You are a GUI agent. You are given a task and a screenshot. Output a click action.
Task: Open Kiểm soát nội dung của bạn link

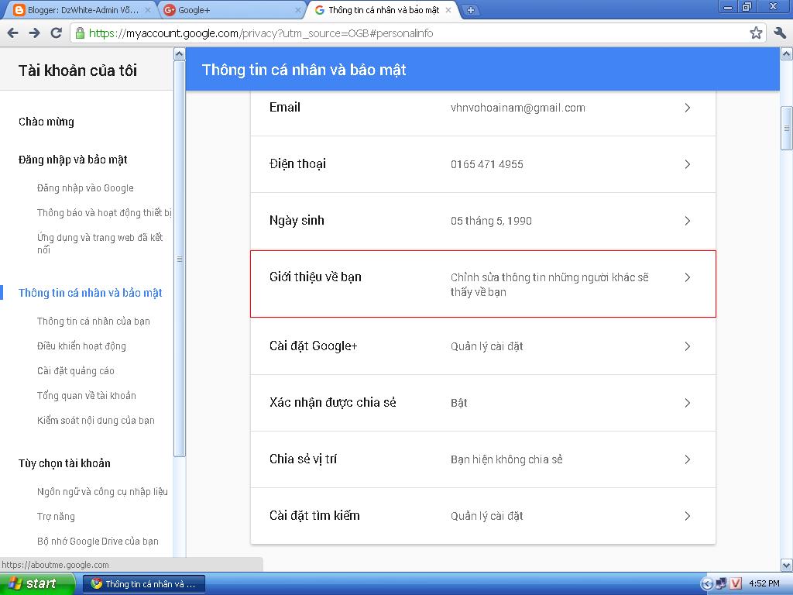click(x=95, y=421)
